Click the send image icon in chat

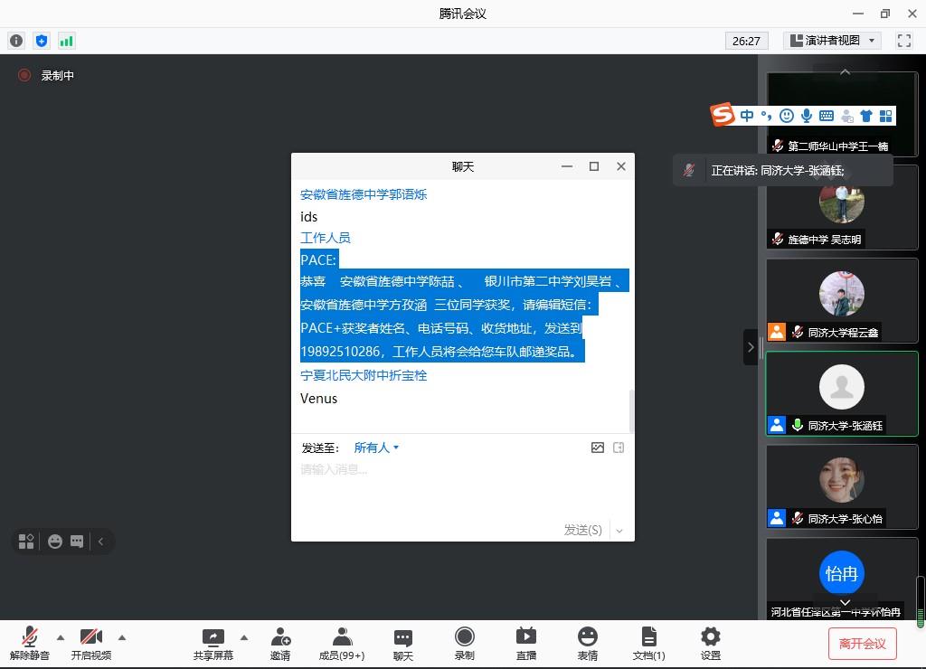(x=598, y=448)
